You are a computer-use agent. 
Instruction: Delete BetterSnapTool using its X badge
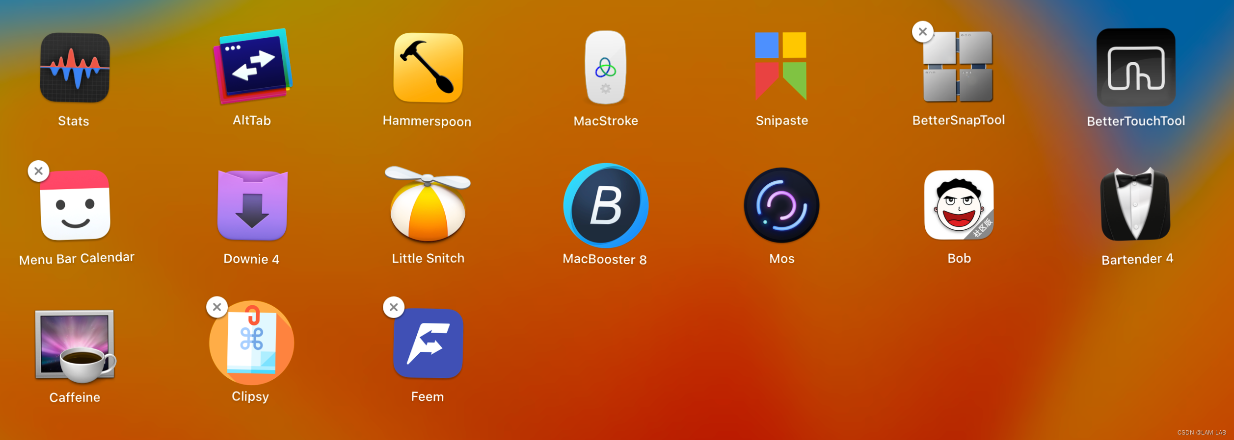pyautogui.click(x=923, y=32)
